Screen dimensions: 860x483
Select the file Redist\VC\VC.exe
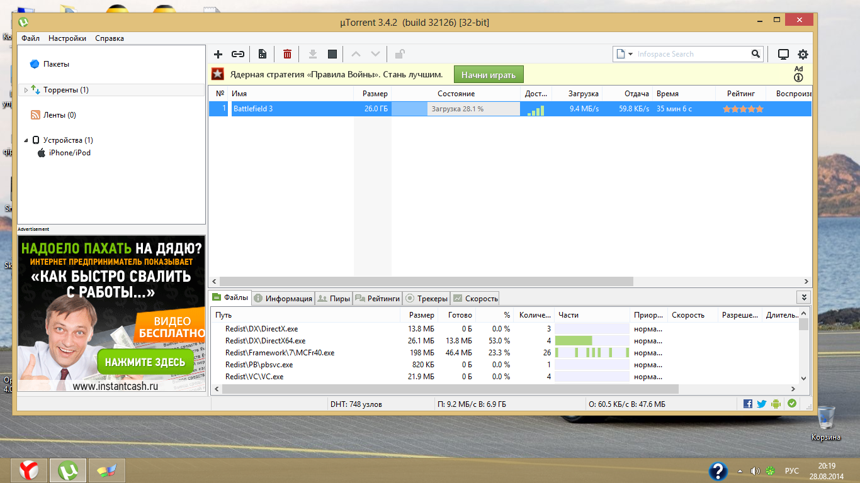[254, 377]
